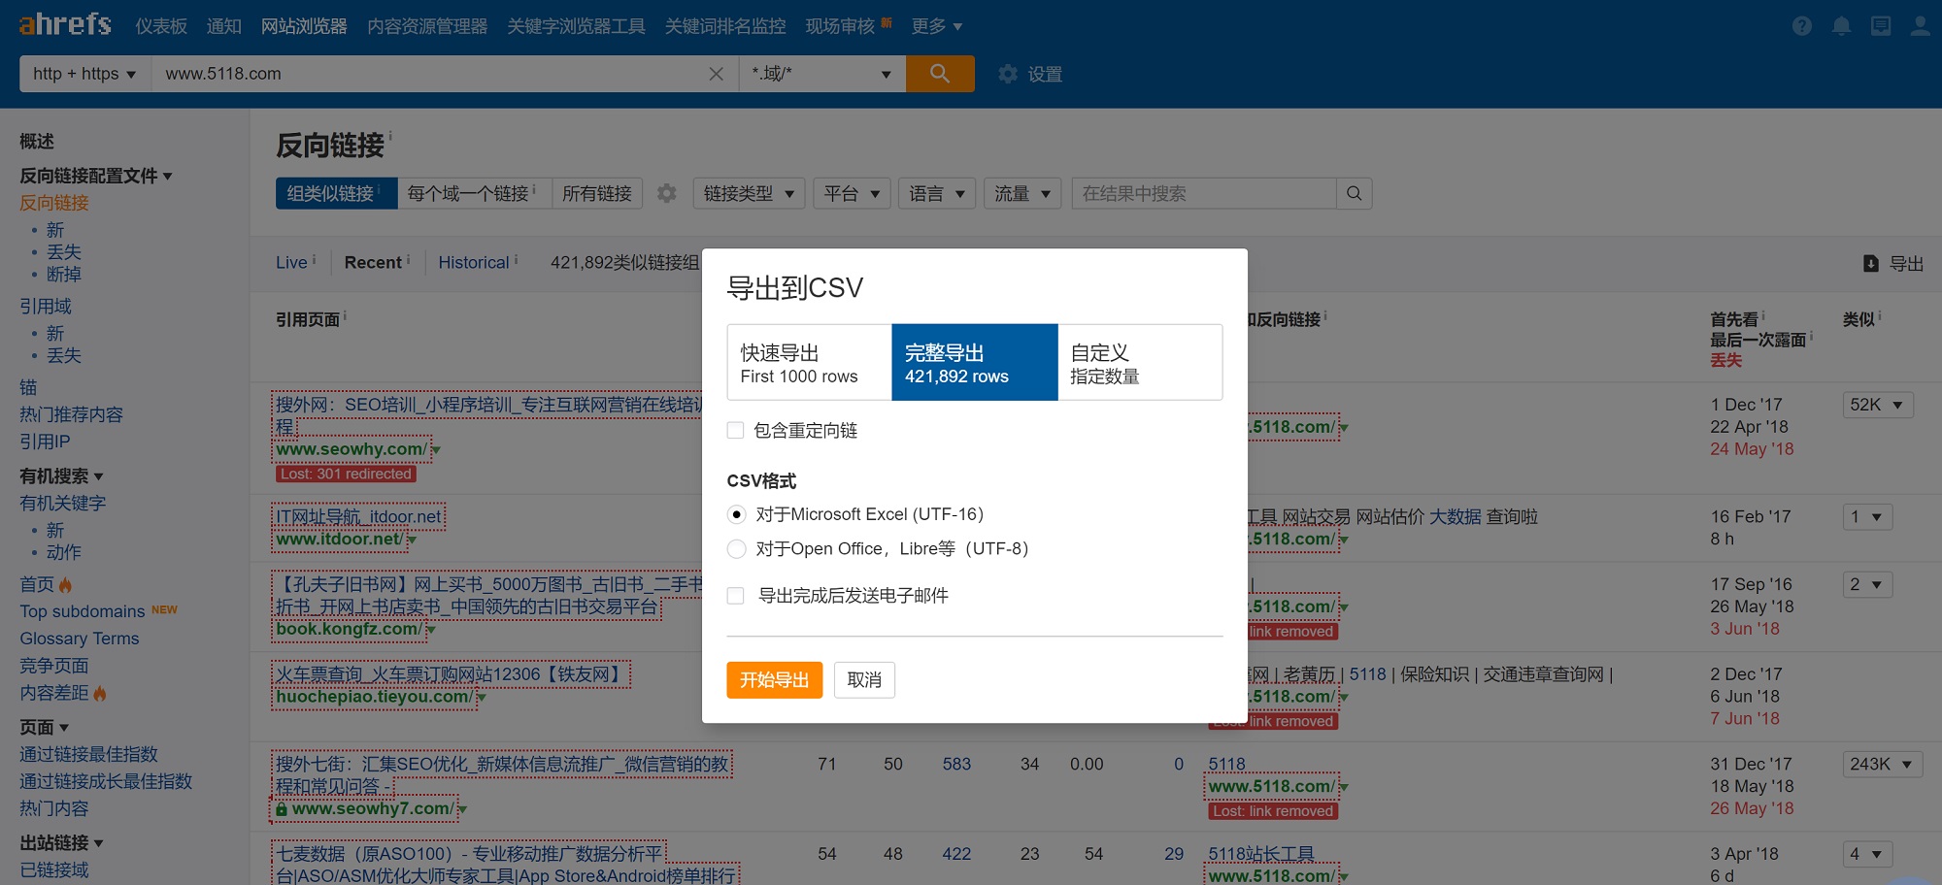Open Glossary Terms in sidebar

(x=80, y=639)
